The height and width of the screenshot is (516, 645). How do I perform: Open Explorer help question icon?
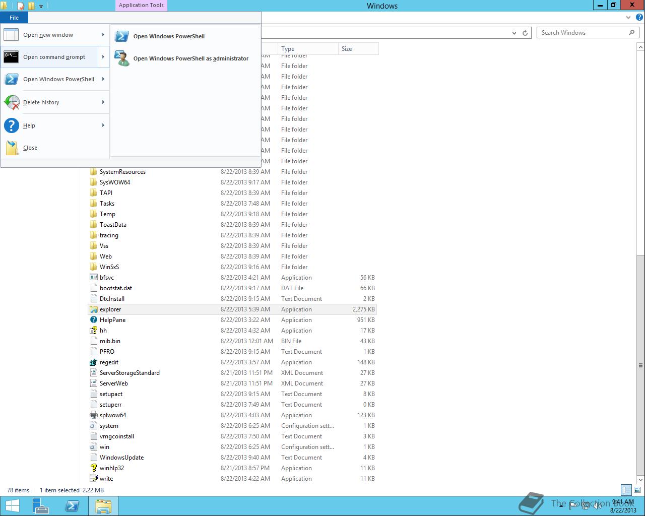639,18
